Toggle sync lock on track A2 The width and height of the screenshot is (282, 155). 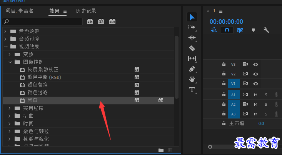point(245,104)
